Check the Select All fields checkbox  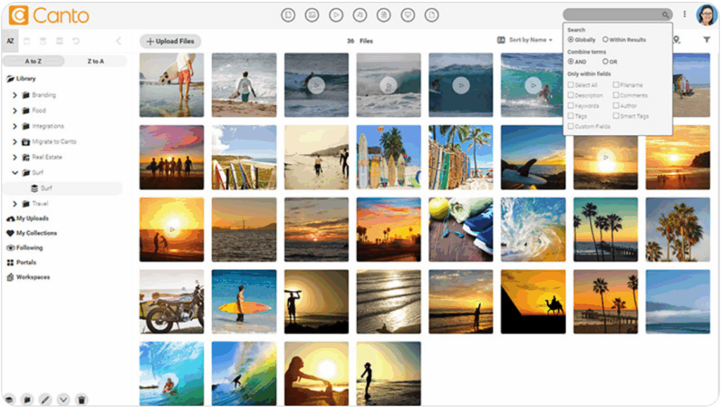(x=571, y=85)
